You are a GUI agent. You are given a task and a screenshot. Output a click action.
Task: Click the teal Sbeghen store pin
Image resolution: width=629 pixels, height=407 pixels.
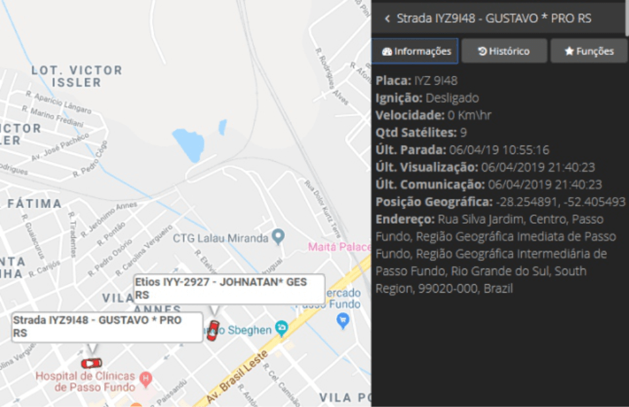coord(282,328)
